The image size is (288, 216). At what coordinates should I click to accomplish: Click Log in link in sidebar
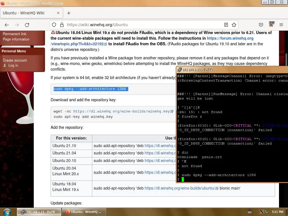point(13,65)
